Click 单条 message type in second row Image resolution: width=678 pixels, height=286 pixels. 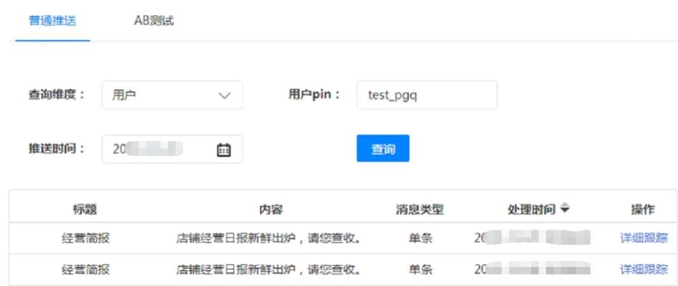coord(420,270)
